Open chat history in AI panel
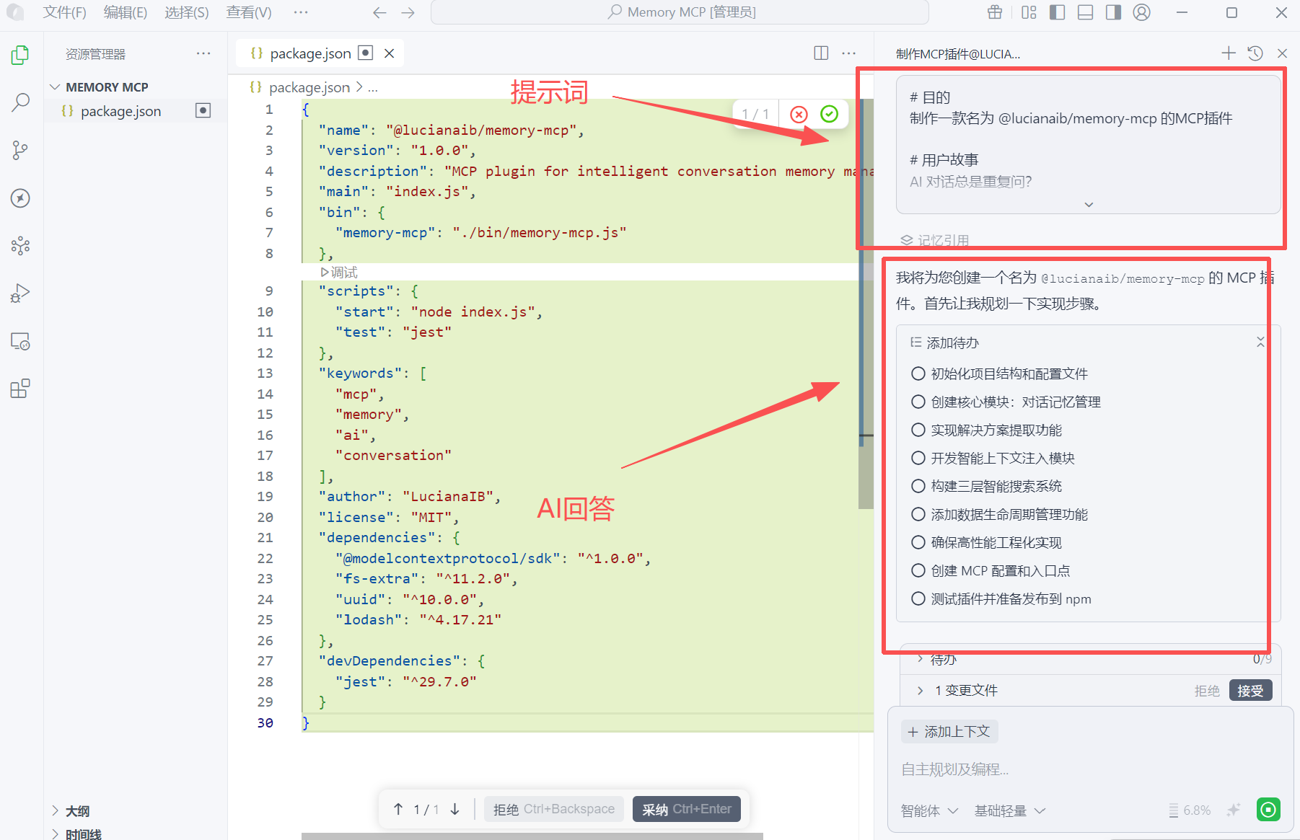The width and height of the screenshot is (1300, 840). 1255,53
